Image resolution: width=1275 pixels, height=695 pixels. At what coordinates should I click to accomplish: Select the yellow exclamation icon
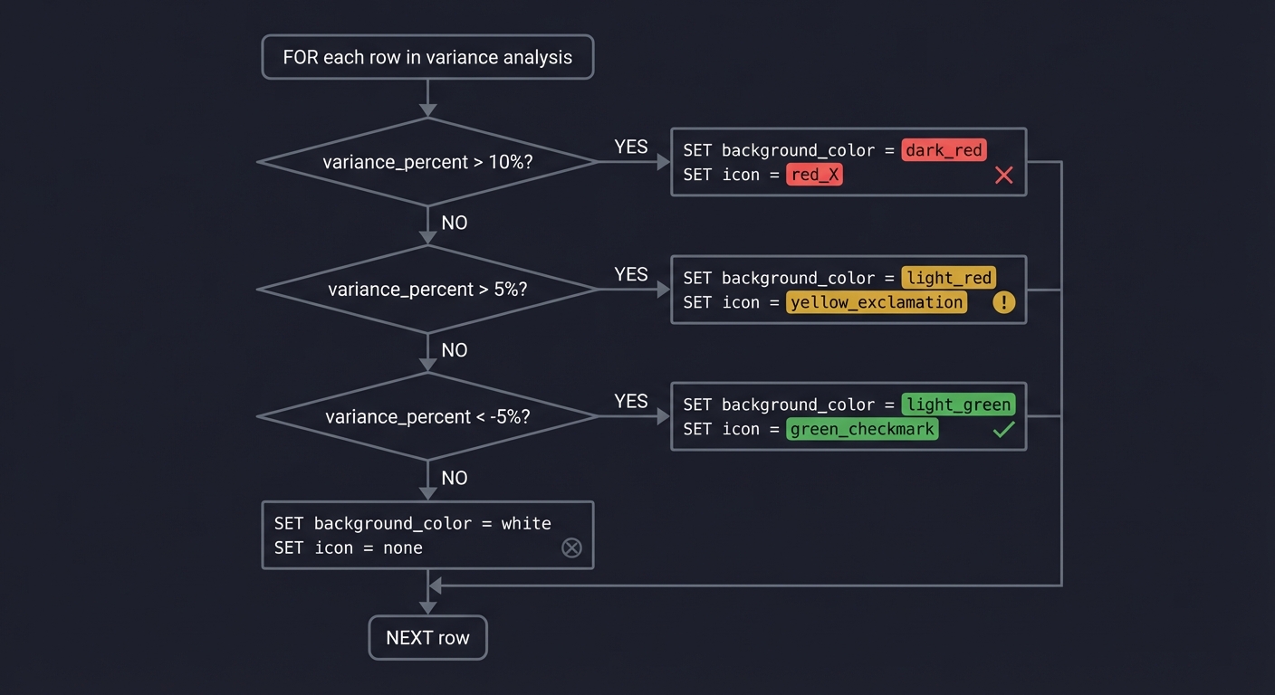tap(1003, 302)
